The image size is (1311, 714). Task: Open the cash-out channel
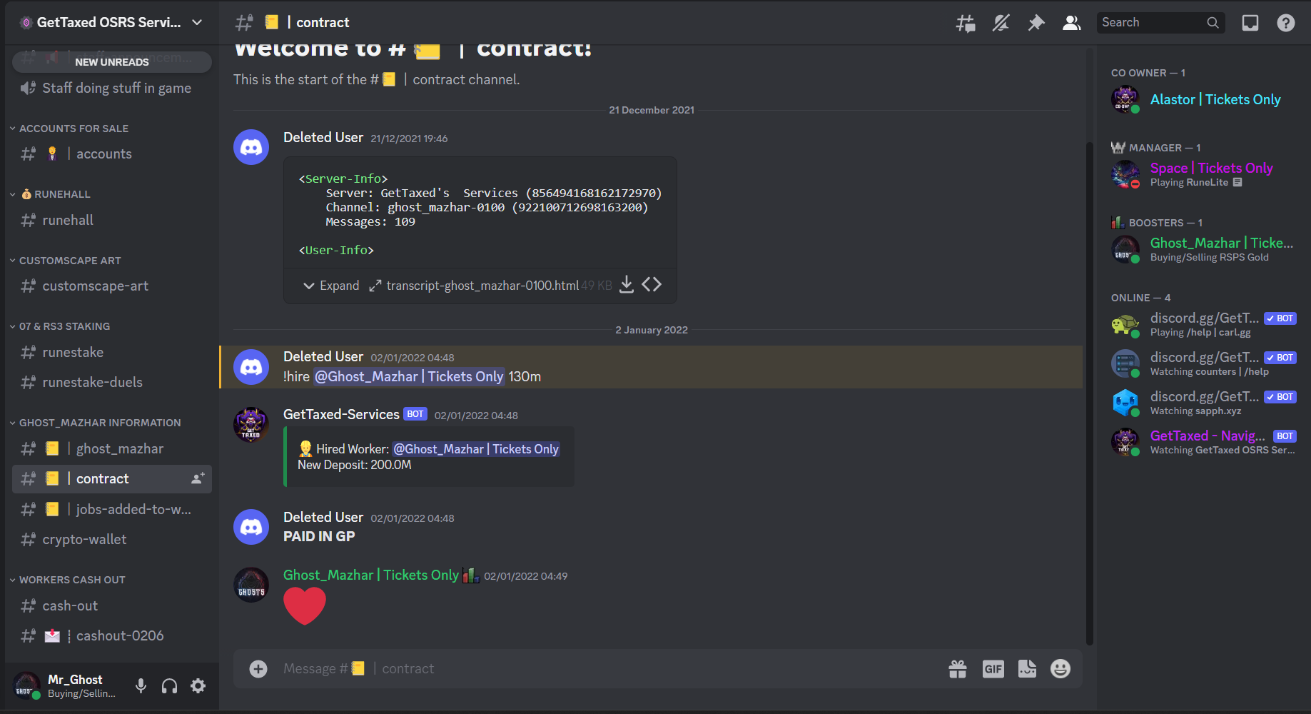(x=112, y=605)
